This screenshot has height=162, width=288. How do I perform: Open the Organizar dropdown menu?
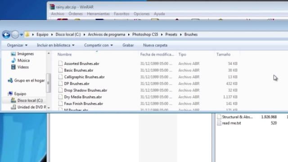(17, 45)
